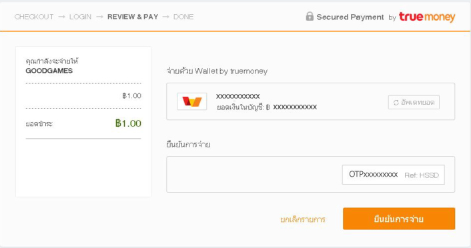Image resolution: width=471 pixels, height=248 pixels.
Task: Click the truemoney logo in header
Action: [x=427, y=17]
